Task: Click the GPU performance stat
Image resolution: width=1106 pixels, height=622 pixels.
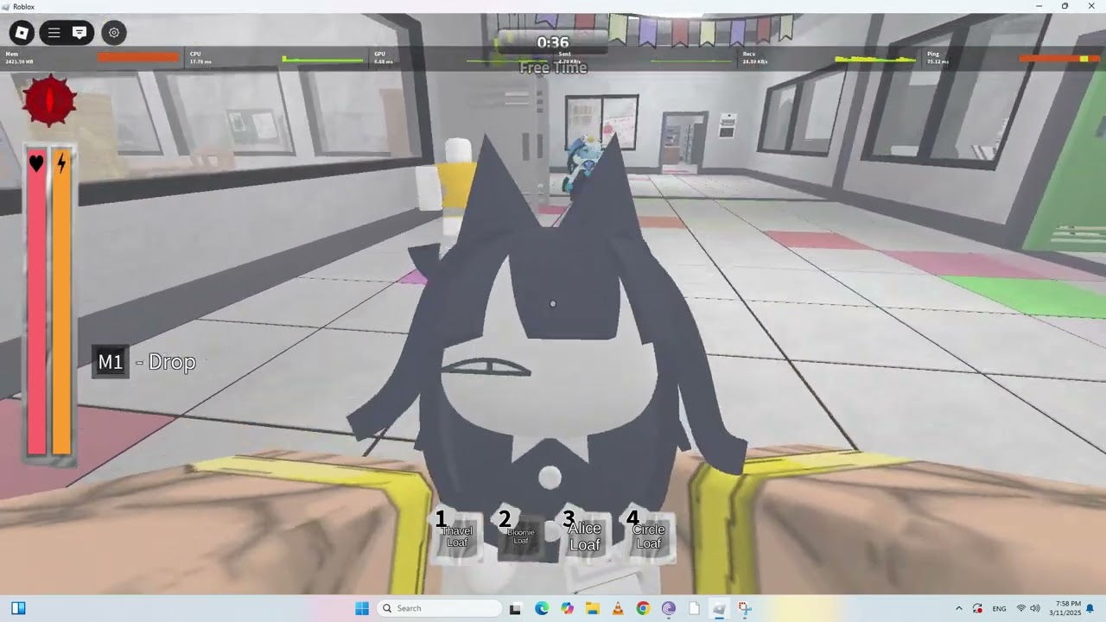Action: coord(461,57)
